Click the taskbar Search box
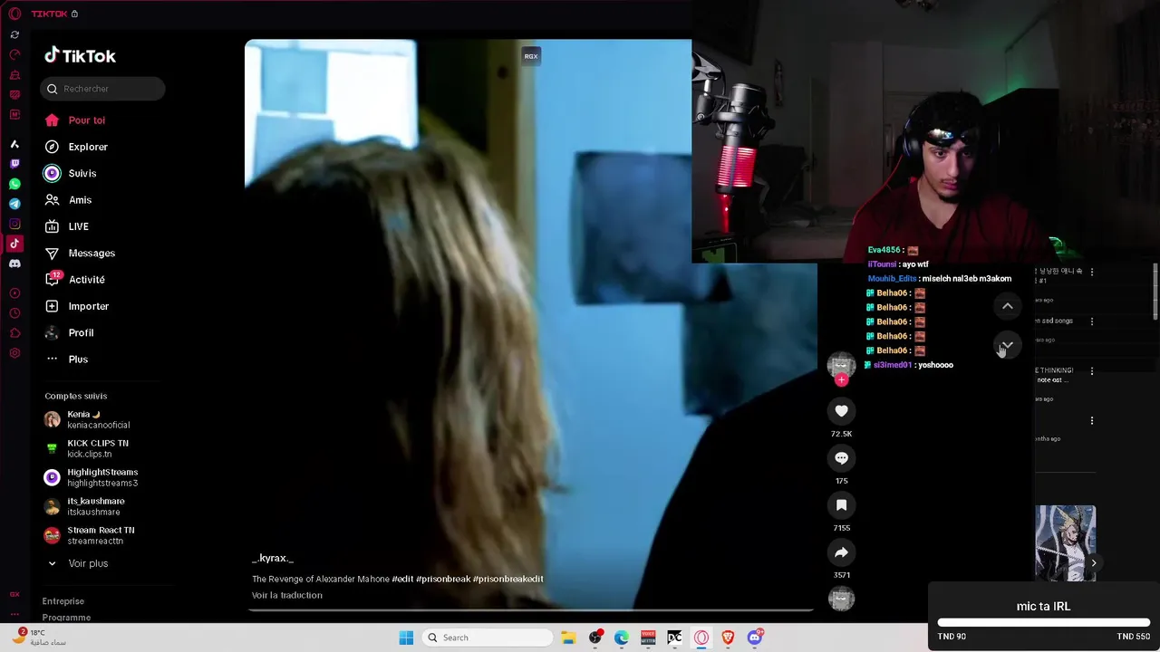Image resolution: width=1160 pixels, height=652 pixels. (x=488, y=638)
